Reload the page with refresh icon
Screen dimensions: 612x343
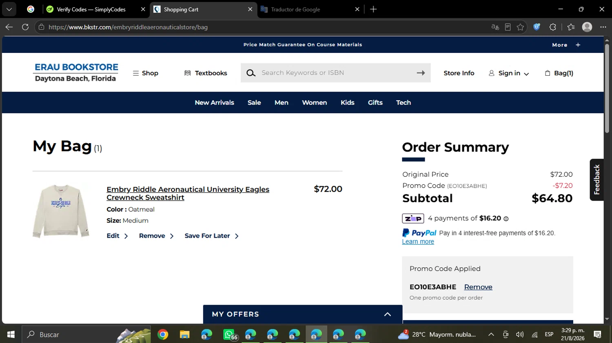click(25, 27)
